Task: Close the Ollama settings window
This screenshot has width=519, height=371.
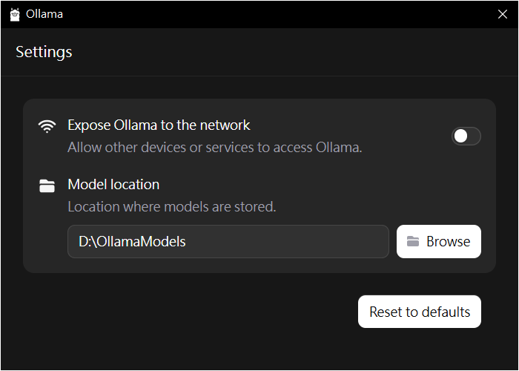Action: pos(503,14)
